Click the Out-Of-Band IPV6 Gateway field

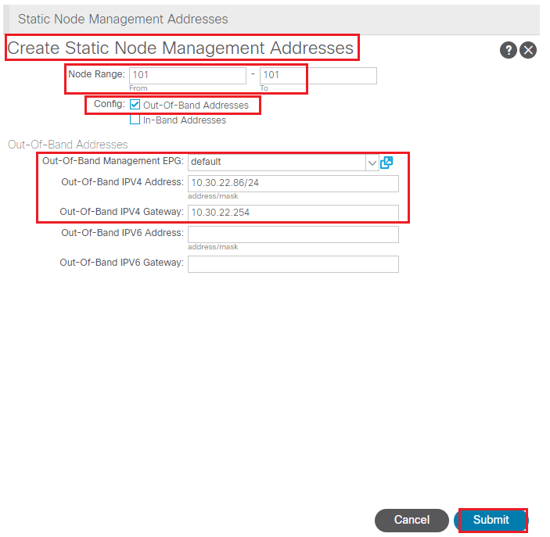(x=293, y=264)
